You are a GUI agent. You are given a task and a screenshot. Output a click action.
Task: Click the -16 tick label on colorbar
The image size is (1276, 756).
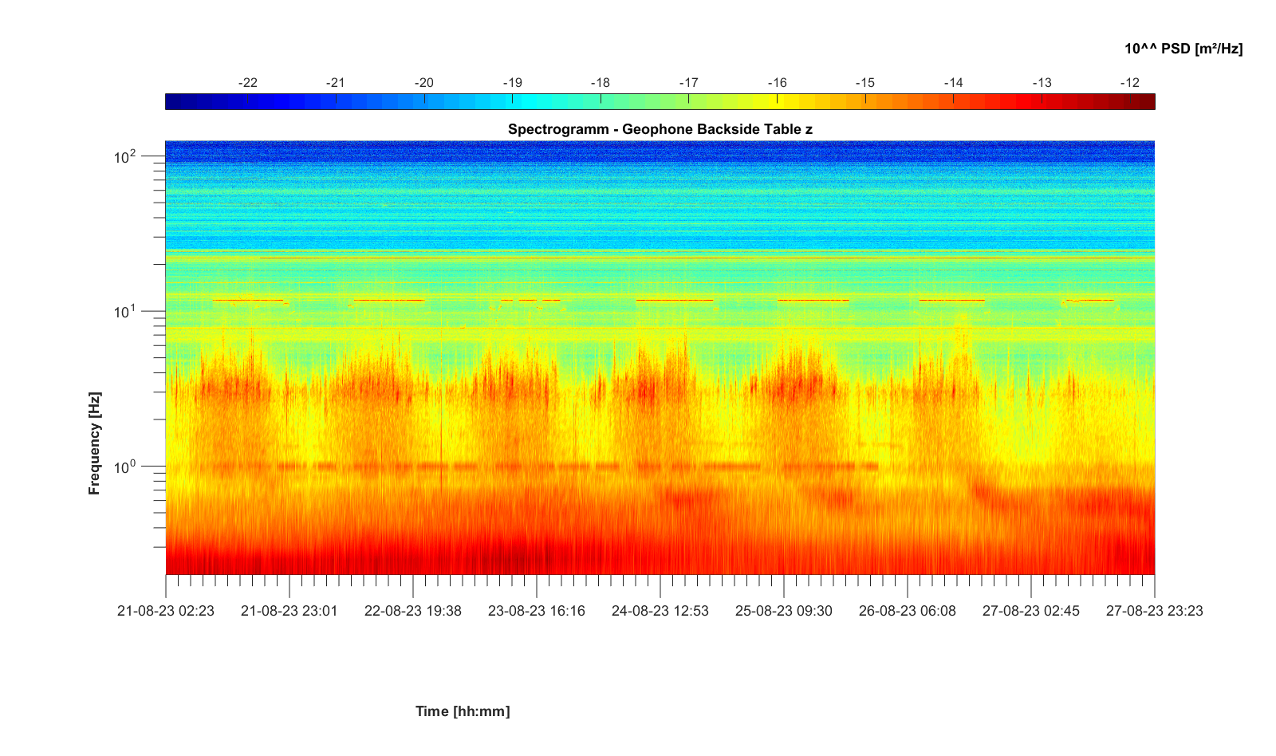click(777, 83)
